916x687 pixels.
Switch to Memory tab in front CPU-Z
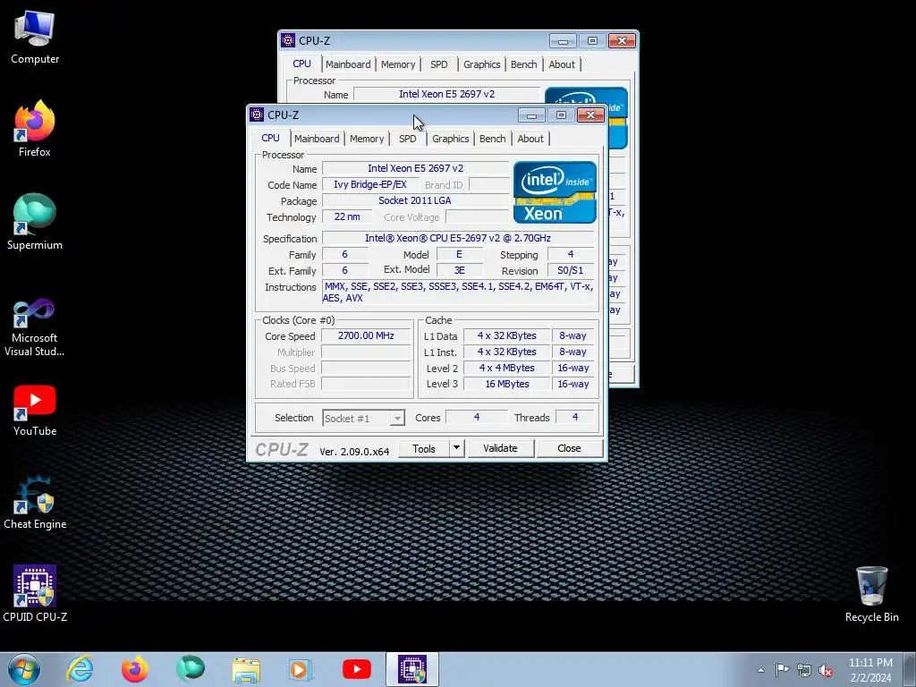tap(367, 139)
